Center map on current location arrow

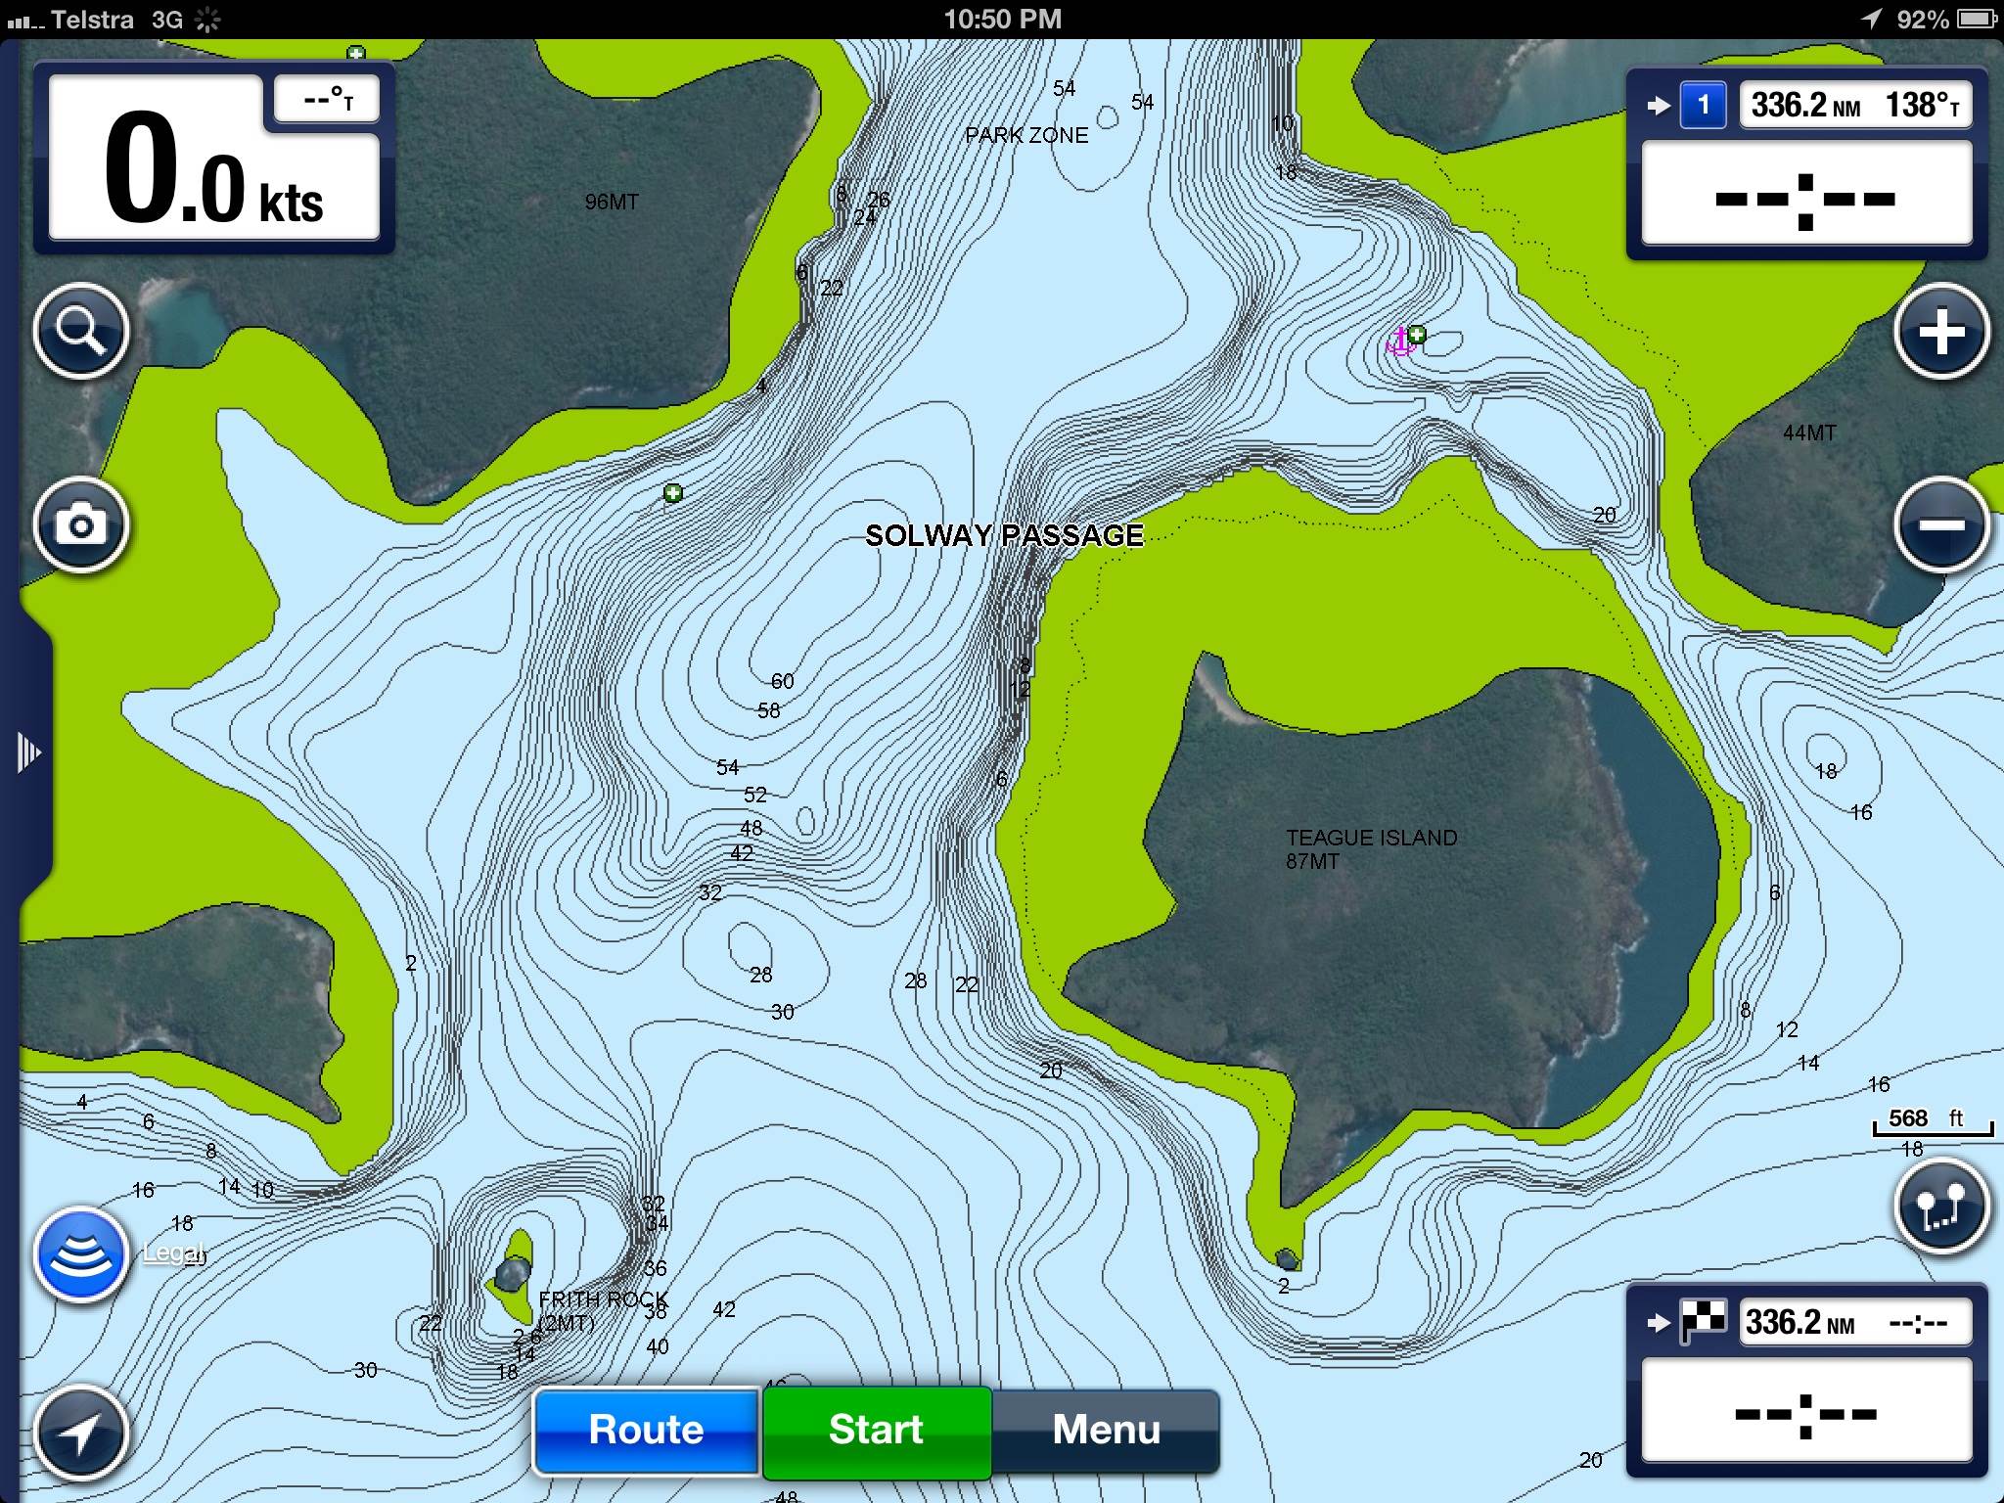point(81,1434)
